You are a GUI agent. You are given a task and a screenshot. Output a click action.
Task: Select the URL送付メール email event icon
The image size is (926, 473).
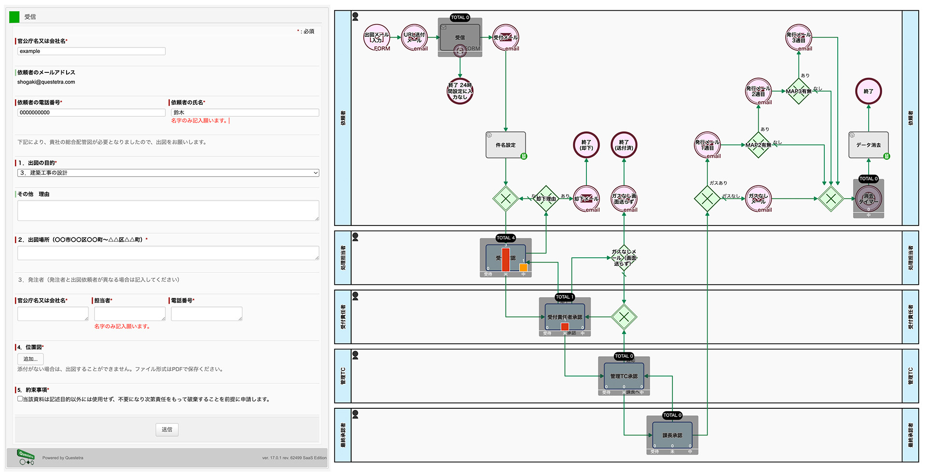tap(414, 37)
